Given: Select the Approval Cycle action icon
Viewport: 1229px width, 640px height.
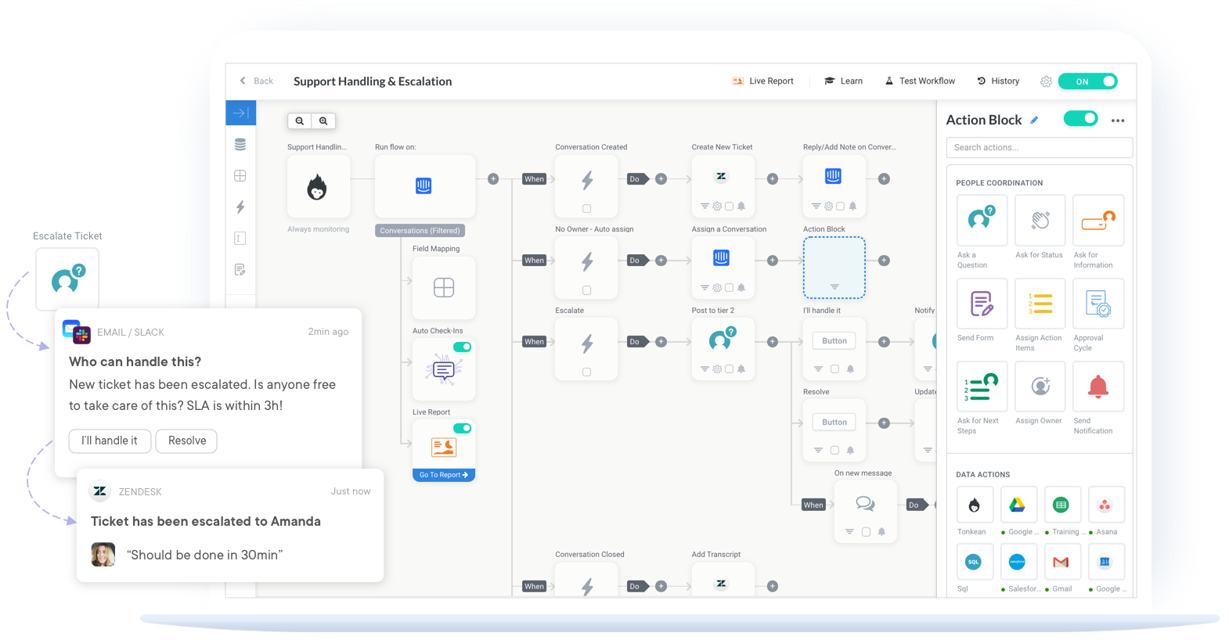Looking at the screenshot, I should click(x=1097, y=304).
